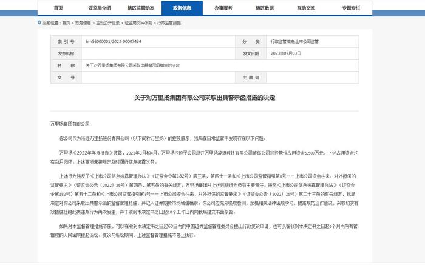
Task: Click the location pin icon in breadcrumb
Action: tap(39, 22)
